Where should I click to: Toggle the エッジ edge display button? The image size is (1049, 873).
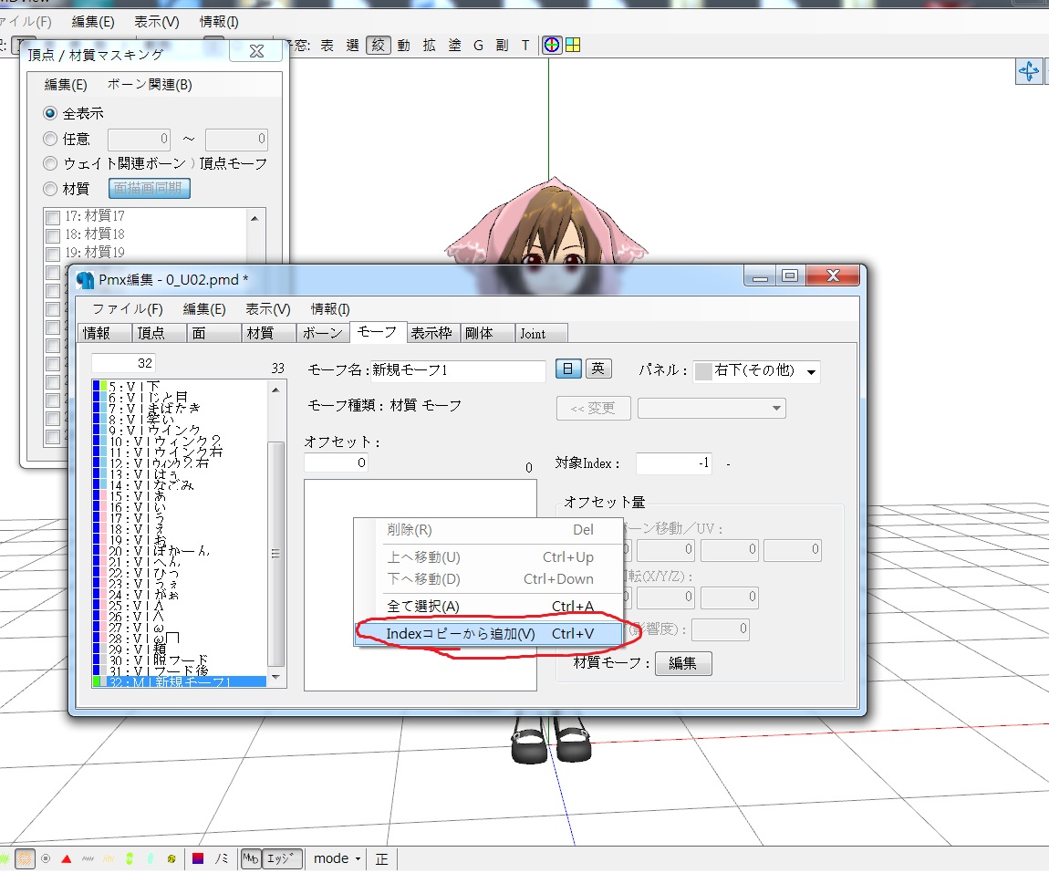(282, 858)
